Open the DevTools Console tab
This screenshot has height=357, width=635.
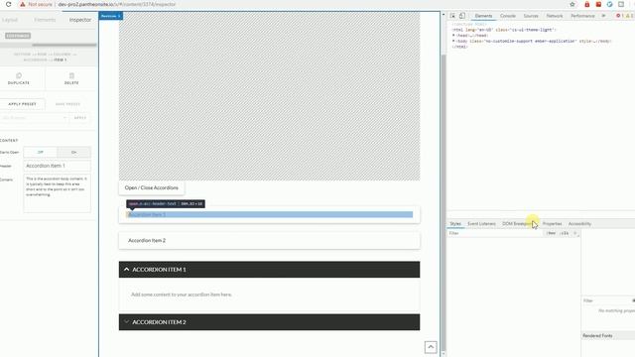click(508, 16)
